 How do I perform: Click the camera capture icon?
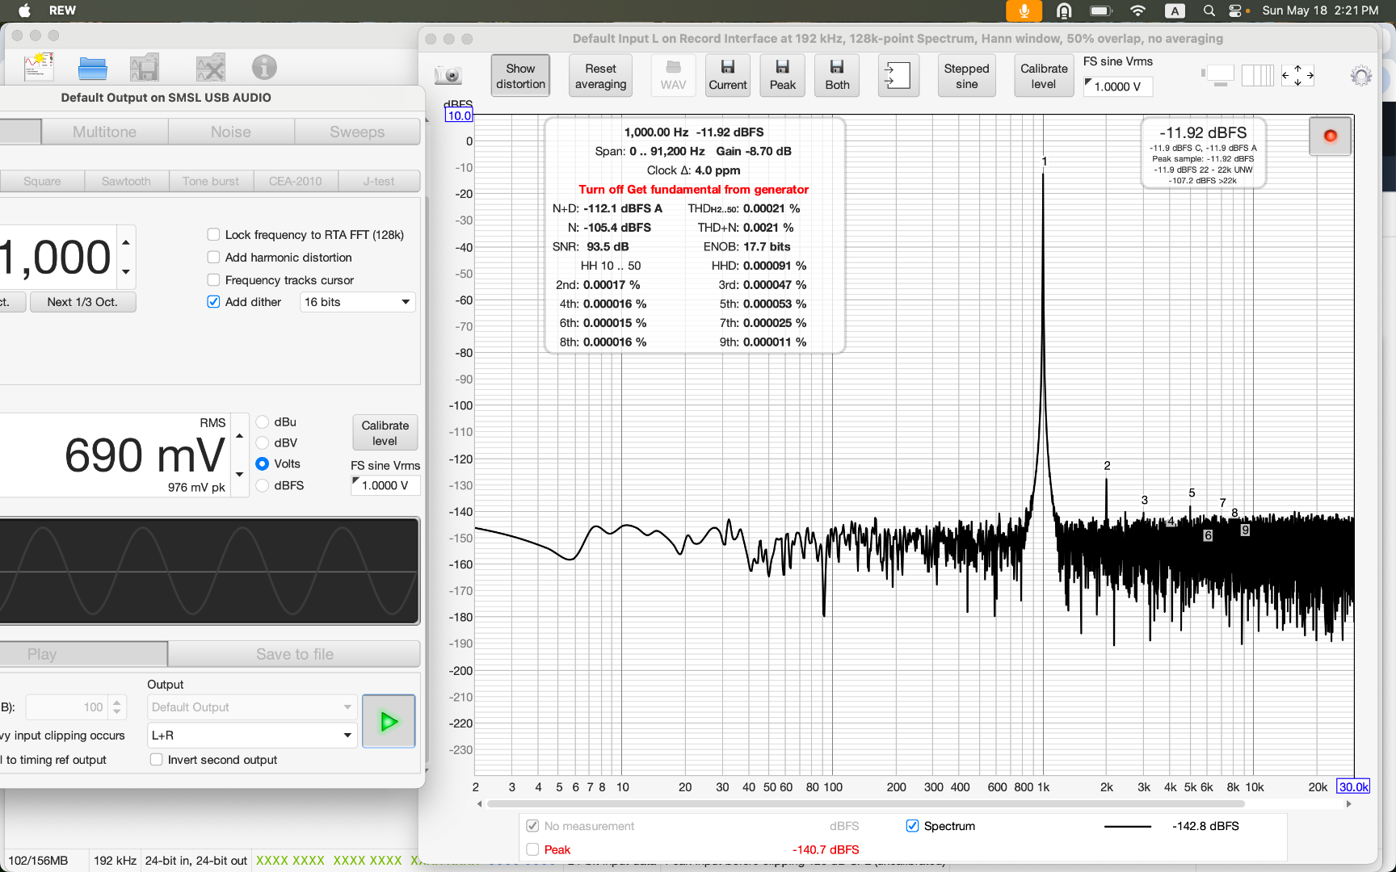[x=448, y=76]
